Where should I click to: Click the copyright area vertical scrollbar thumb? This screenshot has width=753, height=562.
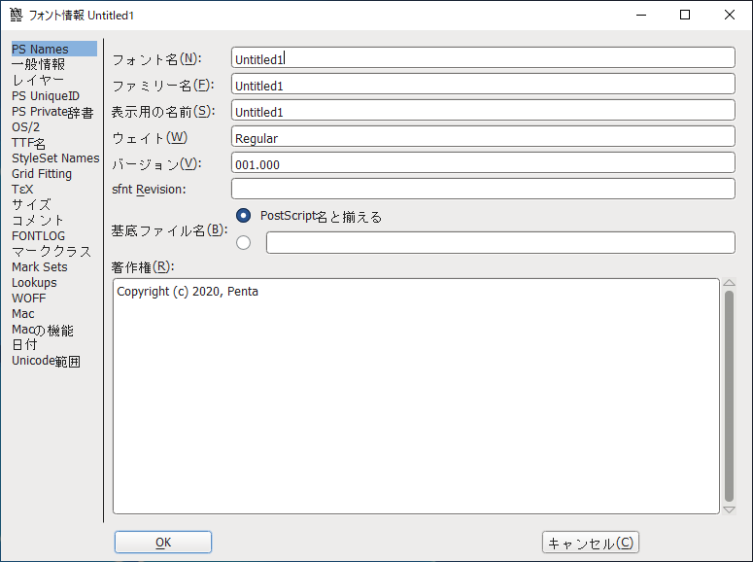[729, 396]
